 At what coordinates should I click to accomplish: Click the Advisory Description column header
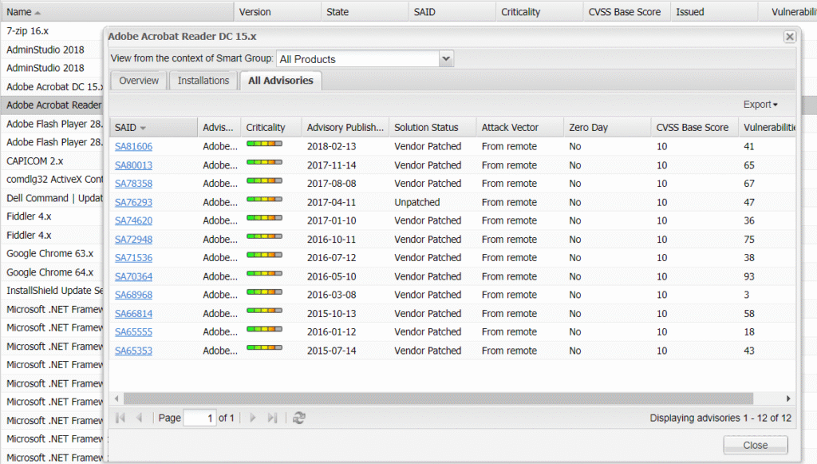tap(219, 128)
